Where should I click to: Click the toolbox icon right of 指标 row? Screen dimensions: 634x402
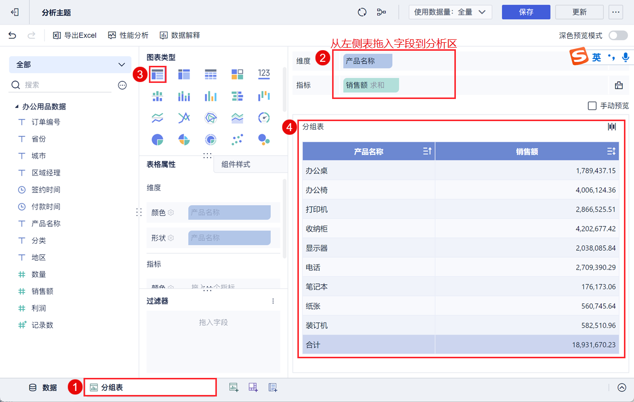pyautogui.click(x=619, y=85)
